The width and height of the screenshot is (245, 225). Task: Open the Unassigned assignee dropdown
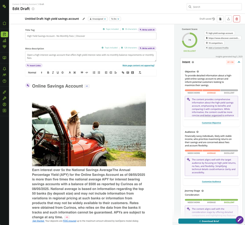98,19
